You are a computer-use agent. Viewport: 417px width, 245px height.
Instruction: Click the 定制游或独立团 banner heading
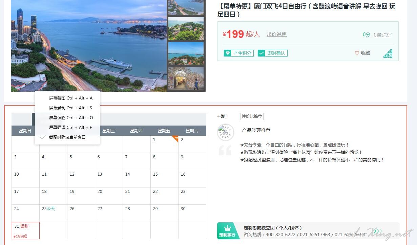click(273, 228)
